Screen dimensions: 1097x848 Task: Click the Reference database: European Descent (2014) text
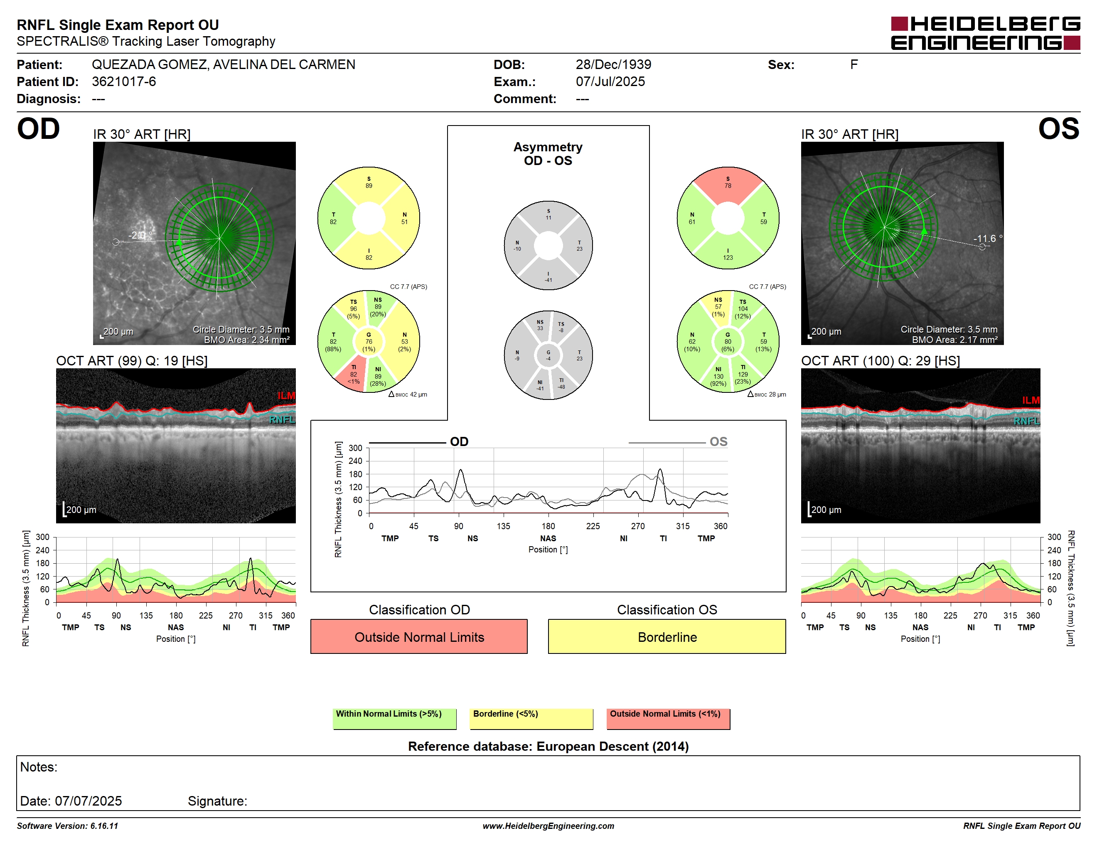point(548,746)
